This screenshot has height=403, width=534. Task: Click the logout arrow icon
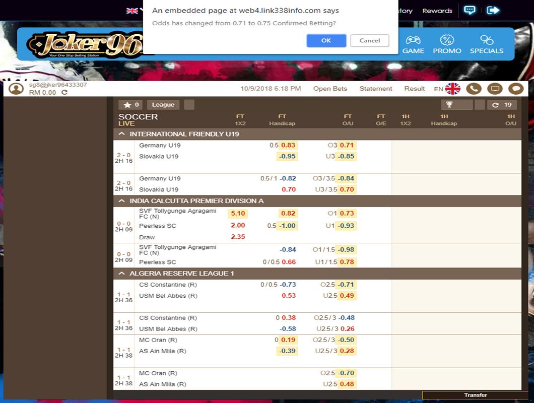493,10
